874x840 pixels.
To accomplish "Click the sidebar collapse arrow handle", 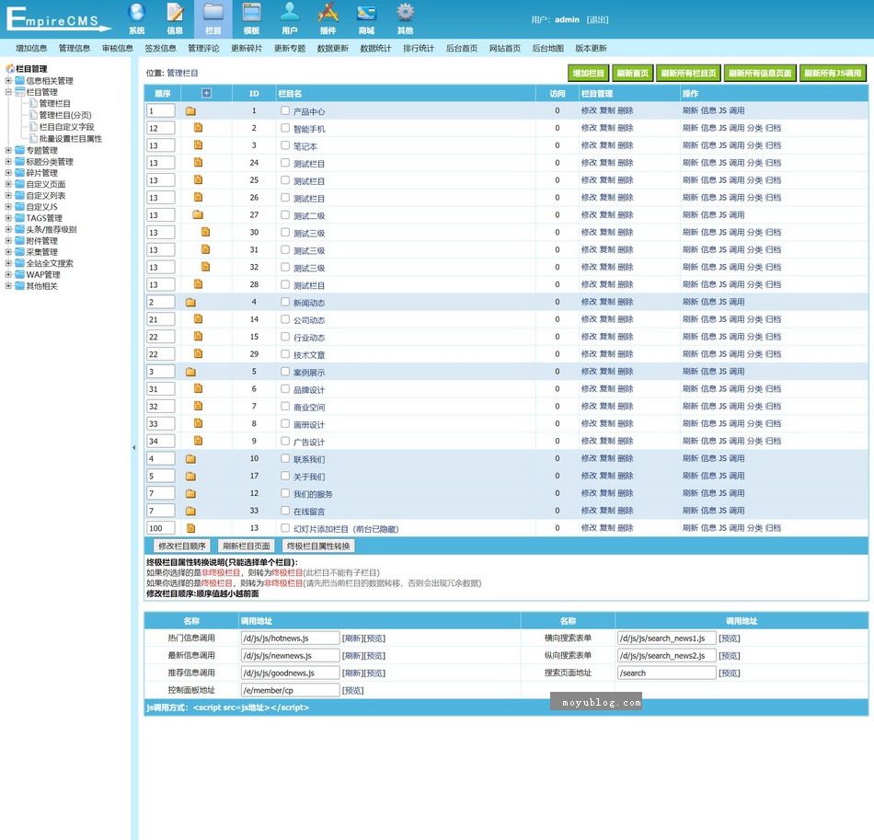I will coord(133,447).
